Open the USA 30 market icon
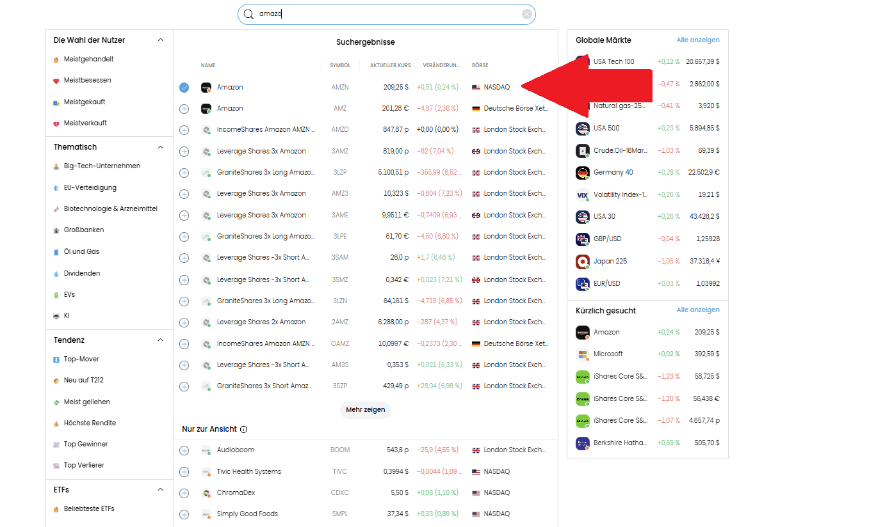This screenshot has height=527, width=876. tap(583, 217)
